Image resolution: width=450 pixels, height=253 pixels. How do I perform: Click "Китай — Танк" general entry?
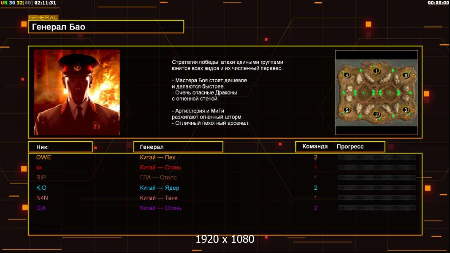pos(158,198)
